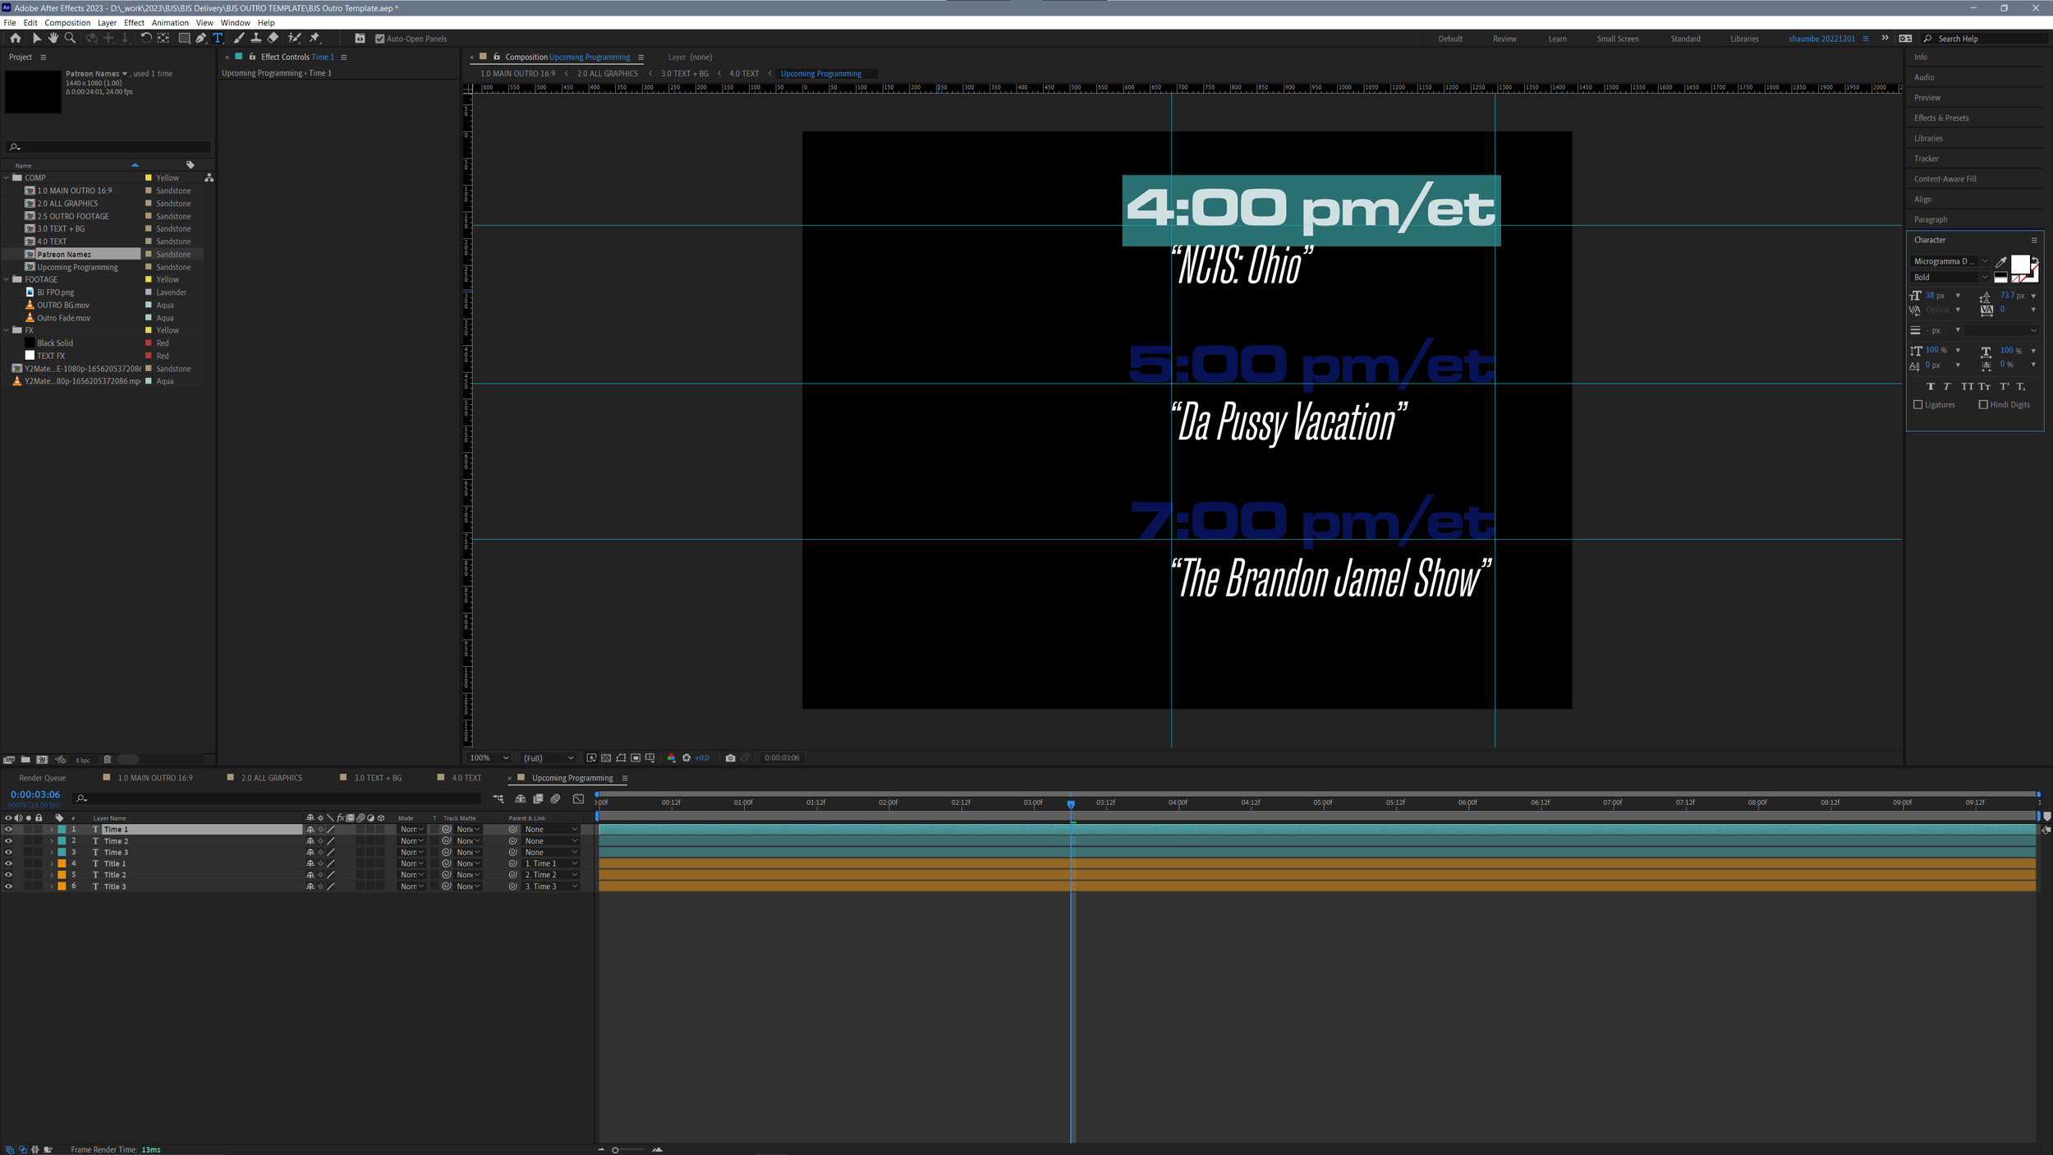Open the Animation menu
This screenshot has height=1155, width=2053.
coord(170,23)
